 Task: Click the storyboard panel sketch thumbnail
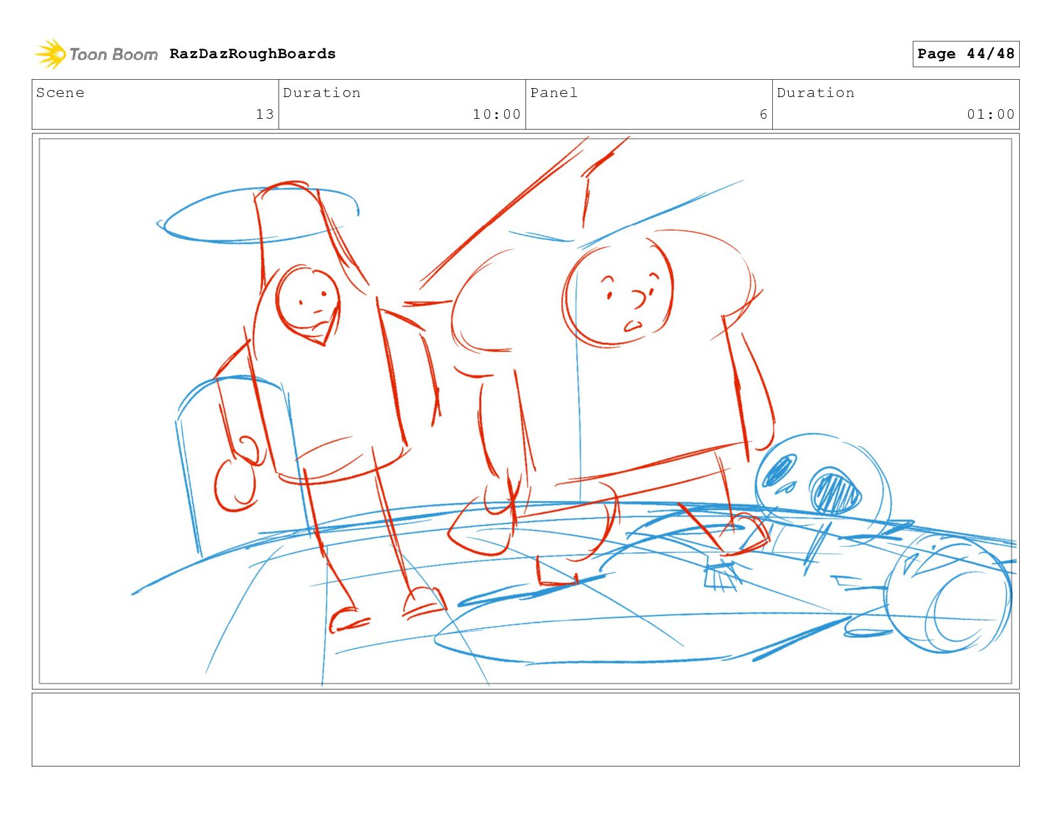[525, 411]
